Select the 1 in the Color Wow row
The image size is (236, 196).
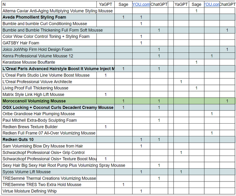[141, 36]
